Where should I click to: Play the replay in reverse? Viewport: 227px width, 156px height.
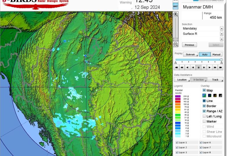click(x=187, y=67)
